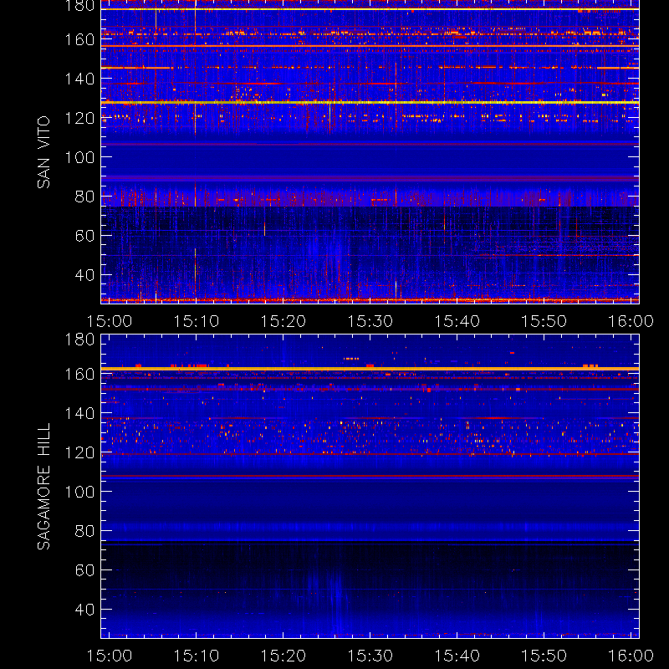Click the SAN VITO axis title
Viewport: 669px width, 669px height.
click(44, 152)
